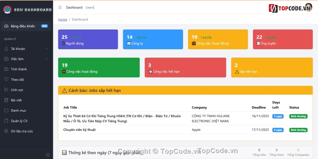
Task: Click the user icon on Người dùng card
Action: point(64,44)
